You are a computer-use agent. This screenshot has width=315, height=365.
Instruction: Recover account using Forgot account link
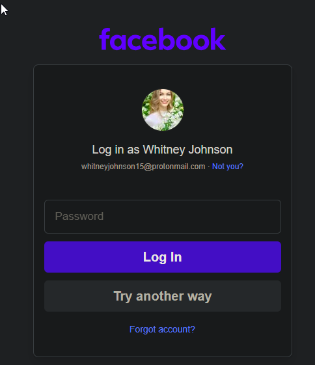pos(162,329)
